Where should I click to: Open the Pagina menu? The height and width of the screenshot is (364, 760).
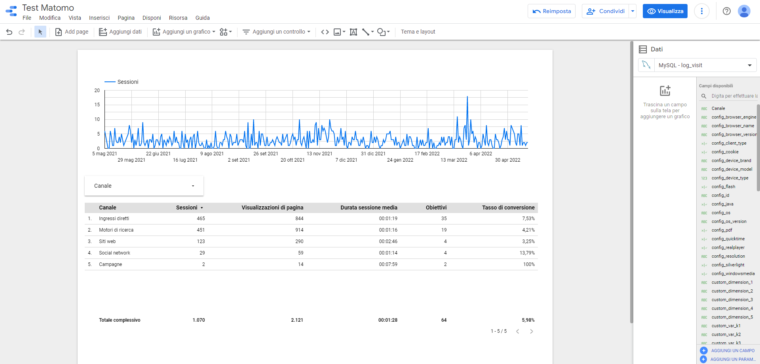point(126,18)
